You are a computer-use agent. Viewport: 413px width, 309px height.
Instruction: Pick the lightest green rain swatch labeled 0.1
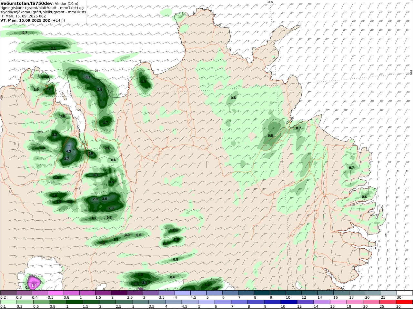point(8,302)
